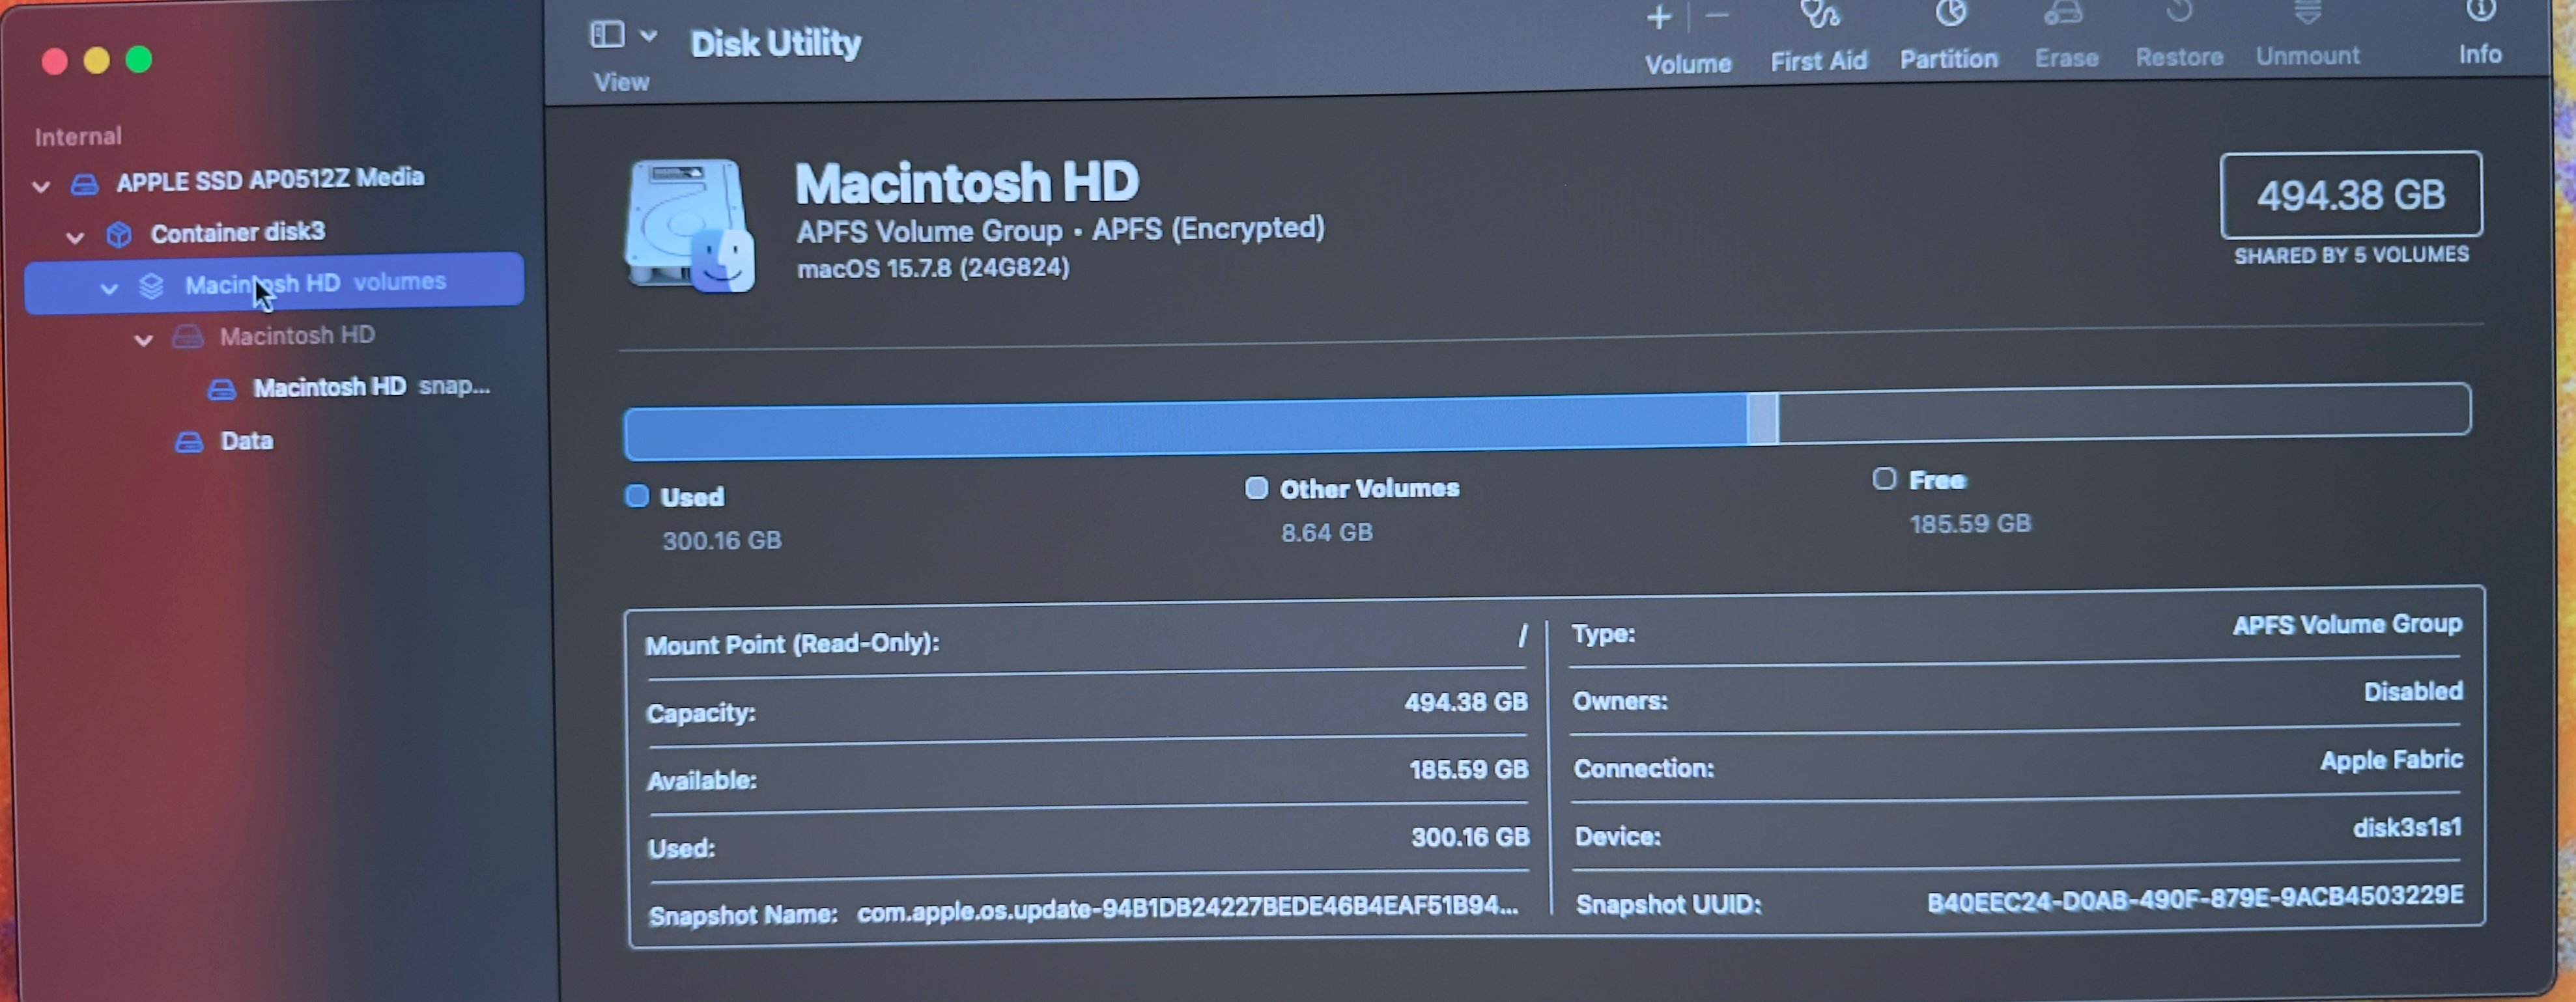Screen dimensions: 2576x1002
Task: Click the Other Volumes bar segment
Action: (1763, 419)
